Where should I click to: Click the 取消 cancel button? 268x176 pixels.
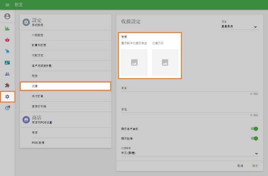click(240, 166)
